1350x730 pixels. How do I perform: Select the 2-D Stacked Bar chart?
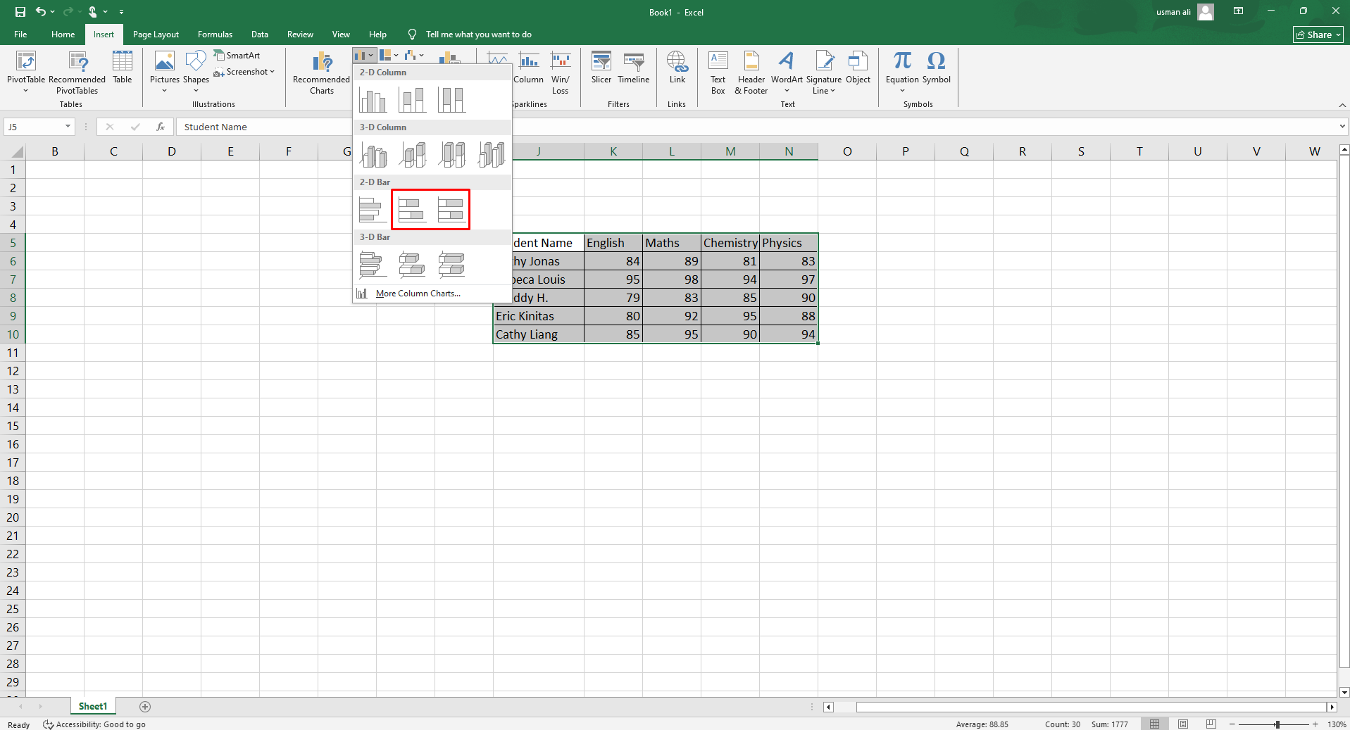(x=412, y=209)
